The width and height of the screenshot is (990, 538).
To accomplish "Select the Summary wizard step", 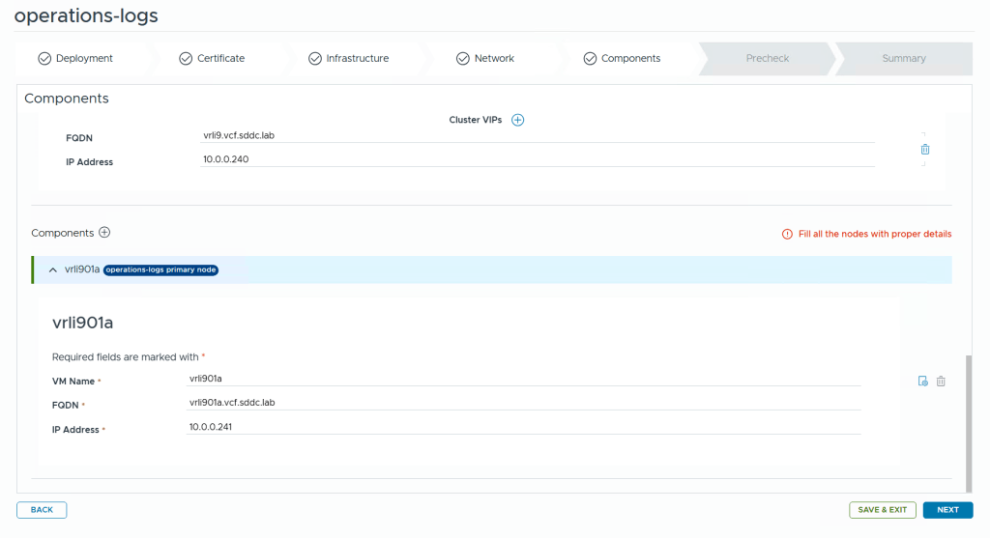I will click(x=903, y=58).
